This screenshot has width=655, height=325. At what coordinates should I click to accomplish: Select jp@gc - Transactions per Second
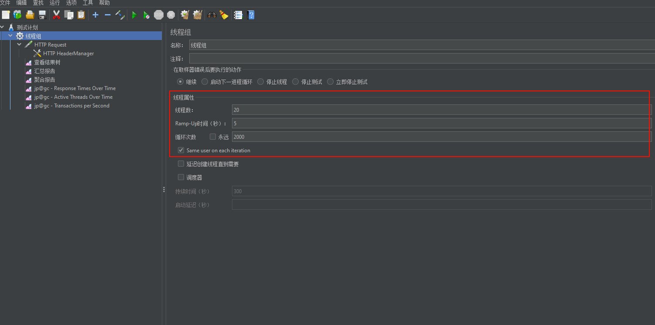[72, 106]
